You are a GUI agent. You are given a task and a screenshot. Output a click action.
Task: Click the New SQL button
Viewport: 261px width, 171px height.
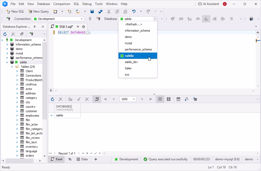(x=15, y=12)
